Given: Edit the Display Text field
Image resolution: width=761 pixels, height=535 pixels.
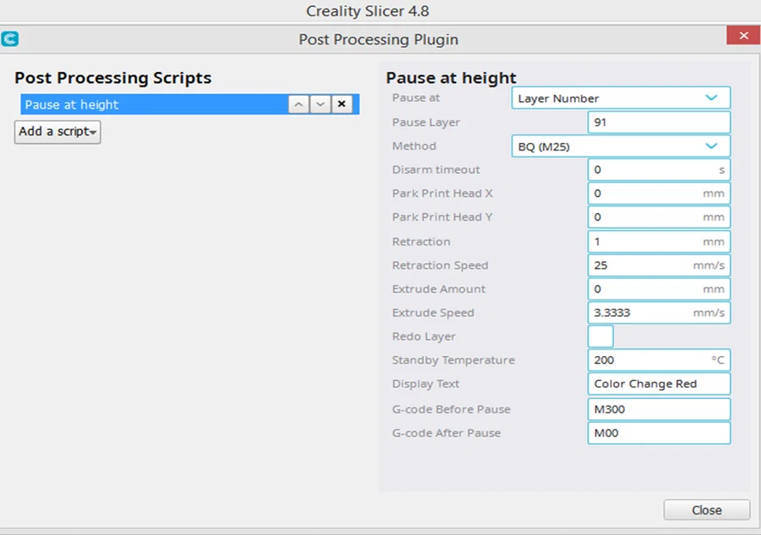Looking at the screenshot, I should (659, 383).
